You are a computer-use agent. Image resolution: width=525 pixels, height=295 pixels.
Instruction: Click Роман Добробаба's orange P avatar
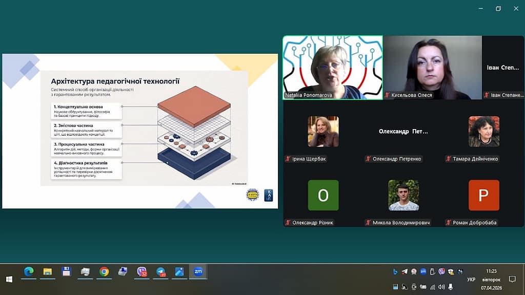(483, 195)
